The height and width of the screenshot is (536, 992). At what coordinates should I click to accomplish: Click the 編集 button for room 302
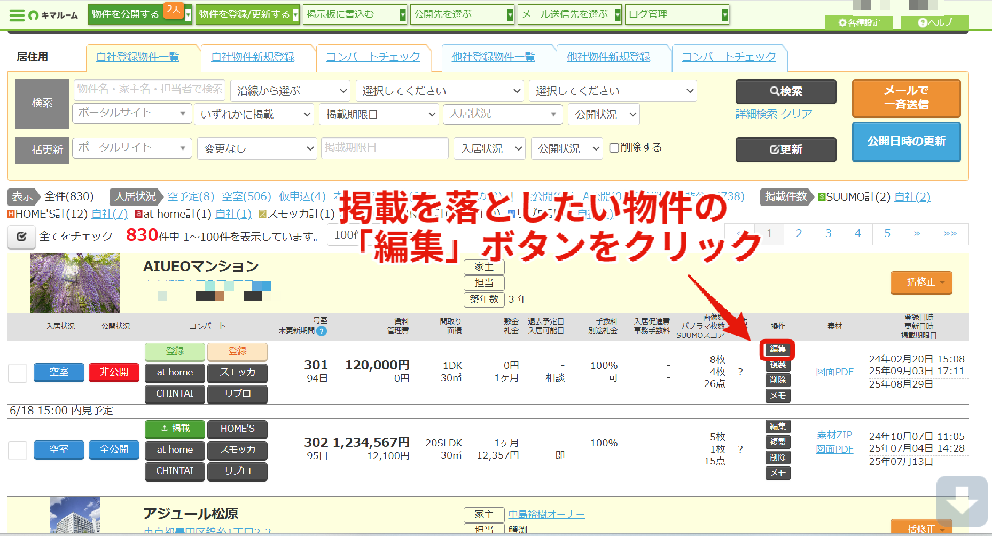pos(778,427)
